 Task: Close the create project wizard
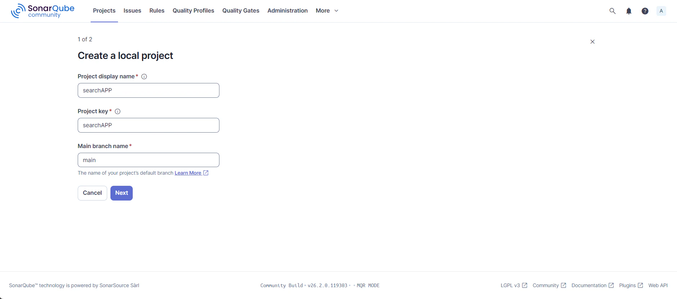click(592, 42)
